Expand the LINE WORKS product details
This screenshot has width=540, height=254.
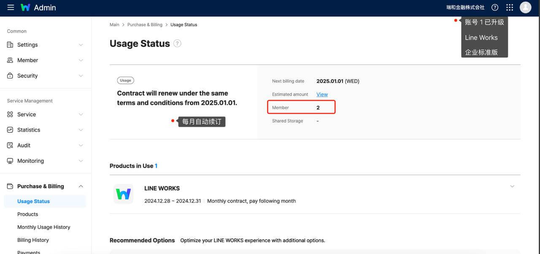click(x=512, y=187)
